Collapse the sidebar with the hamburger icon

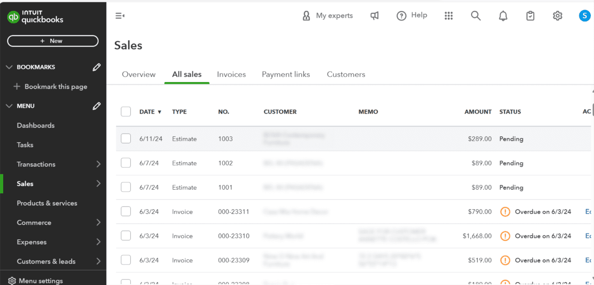pos(120,16)
